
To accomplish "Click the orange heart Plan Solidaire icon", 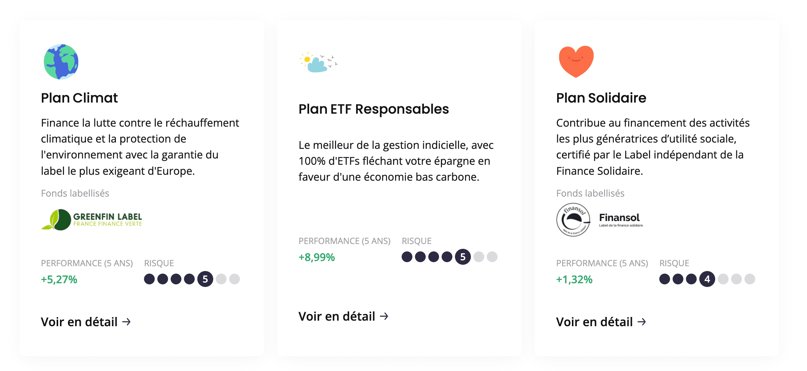I will [576, 61].
